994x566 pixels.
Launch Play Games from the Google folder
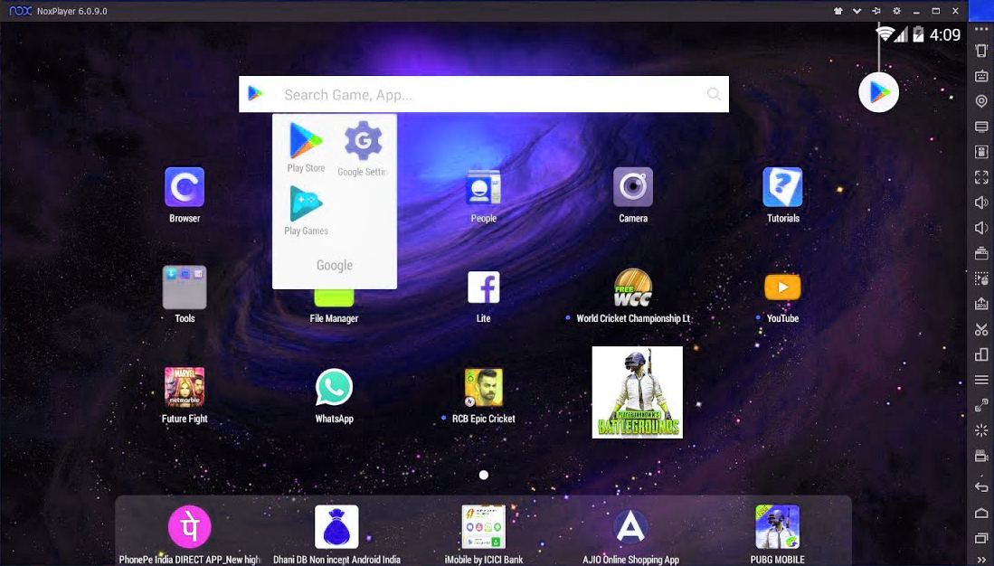coord(307,203)
